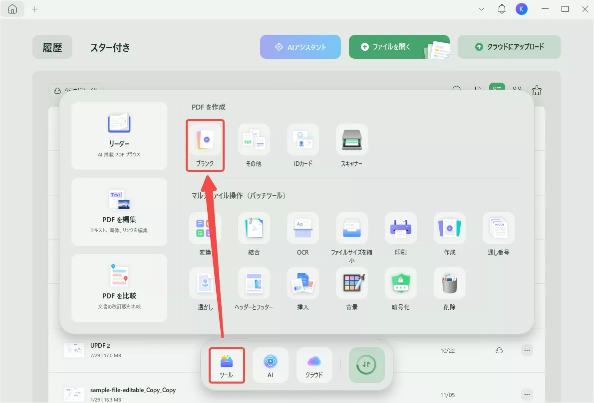Select the 履歴 tab
The width and height of the screenshot is (594, 403).
pyautogui.click(x=52, y=47)
